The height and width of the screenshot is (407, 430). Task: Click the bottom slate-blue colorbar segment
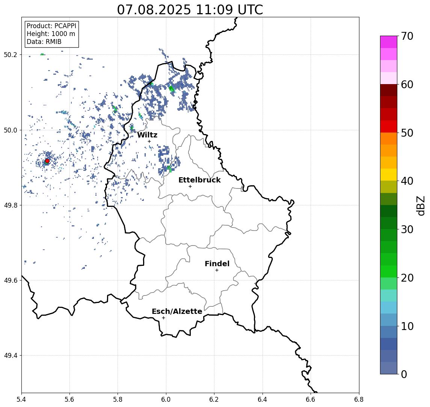click(389, 368)
